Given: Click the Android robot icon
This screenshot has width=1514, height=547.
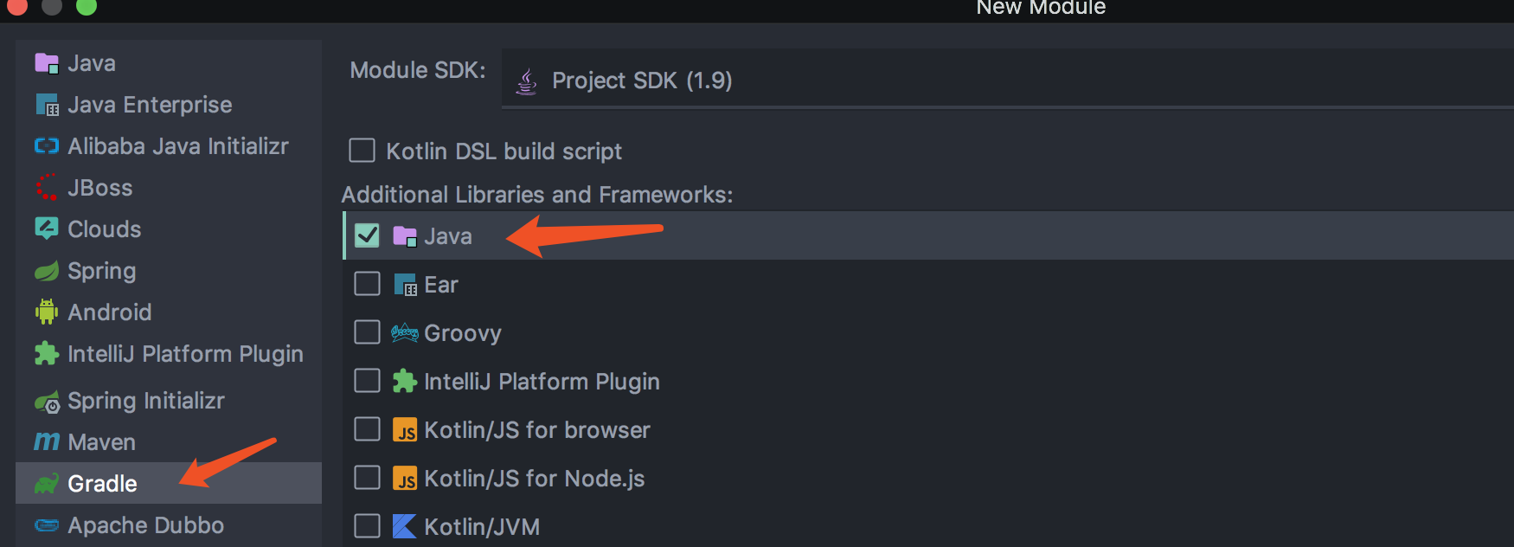Looking at the screenshot, I should coord(47,312).
